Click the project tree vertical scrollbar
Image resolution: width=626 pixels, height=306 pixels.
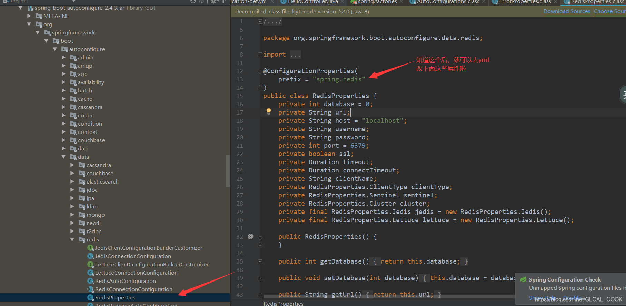point(228,171)
